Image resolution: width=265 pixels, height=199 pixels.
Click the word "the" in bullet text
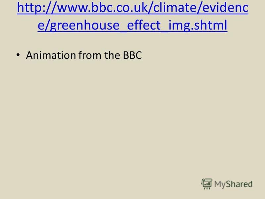(x=112, y=55)
